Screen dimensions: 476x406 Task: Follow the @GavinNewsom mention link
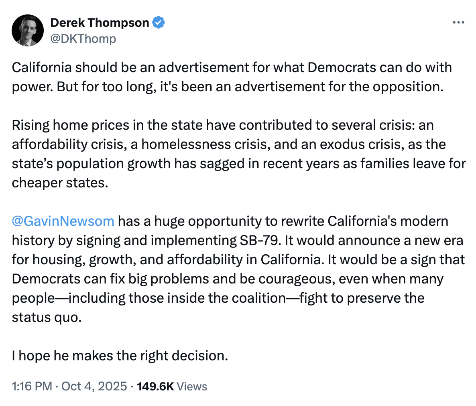(63, 221)
